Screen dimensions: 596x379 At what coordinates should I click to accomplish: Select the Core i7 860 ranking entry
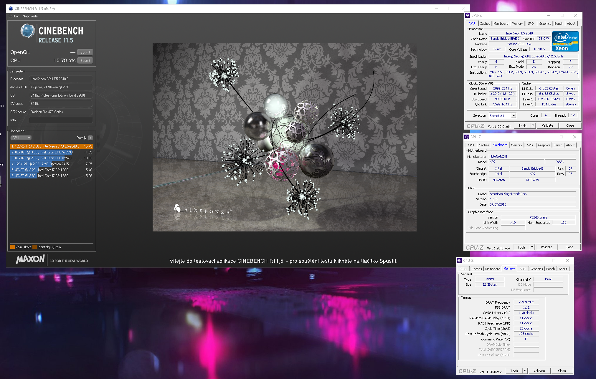click(x=52, y=176)
